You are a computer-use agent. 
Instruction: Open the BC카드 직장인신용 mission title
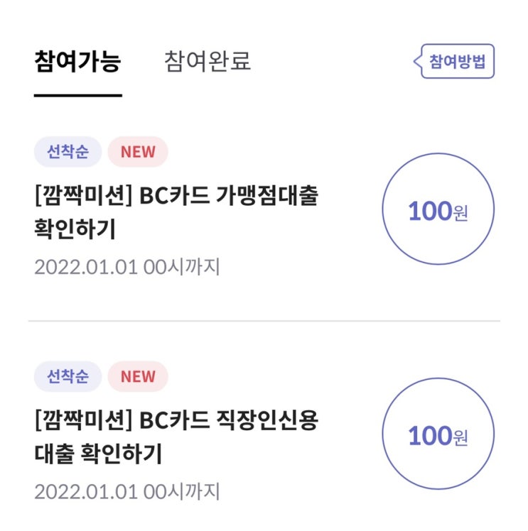(x=176, y=421)
